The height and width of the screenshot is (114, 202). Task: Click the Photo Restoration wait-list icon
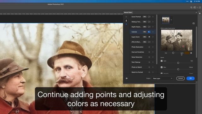pyautogui.click(x=149, y=47)
